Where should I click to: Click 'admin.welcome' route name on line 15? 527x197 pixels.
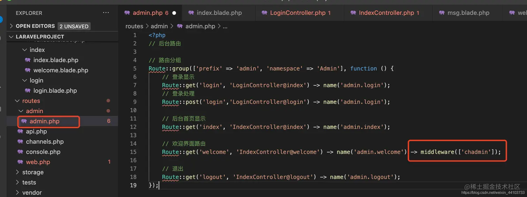click(x=379, y=152)
